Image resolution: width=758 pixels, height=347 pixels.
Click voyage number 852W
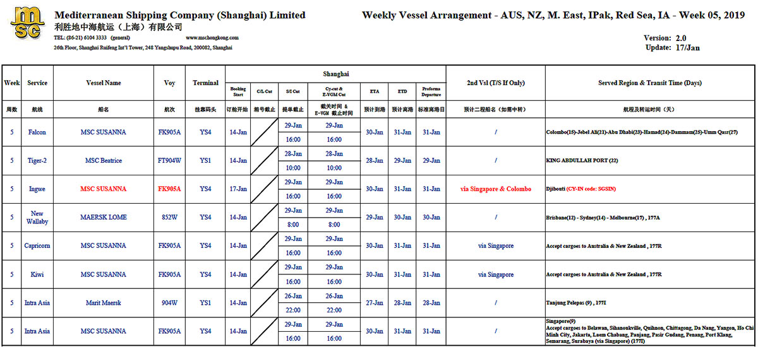pyautogui.click(x=169, y=218)
